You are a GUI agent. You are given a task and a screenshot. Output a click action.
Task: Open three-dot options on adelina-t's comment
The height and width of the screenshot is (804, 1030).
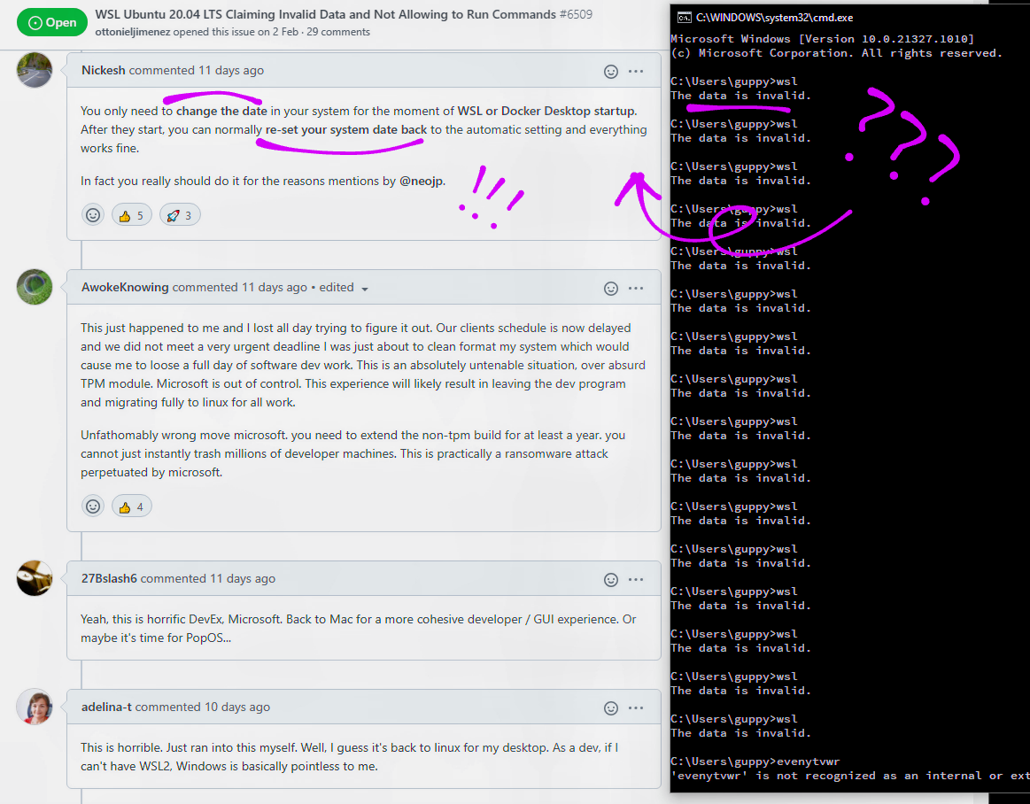pos(636,707)
